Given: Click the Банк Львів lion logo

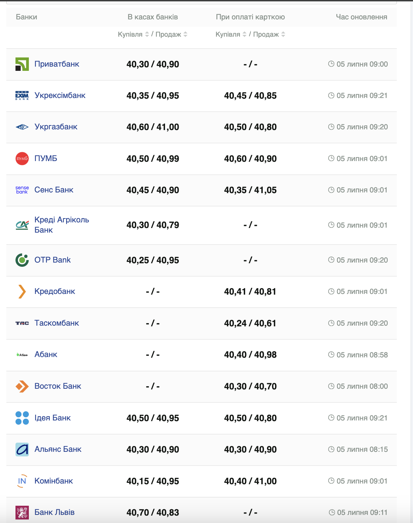Looking at the screenshot, I should click(22, 512).
